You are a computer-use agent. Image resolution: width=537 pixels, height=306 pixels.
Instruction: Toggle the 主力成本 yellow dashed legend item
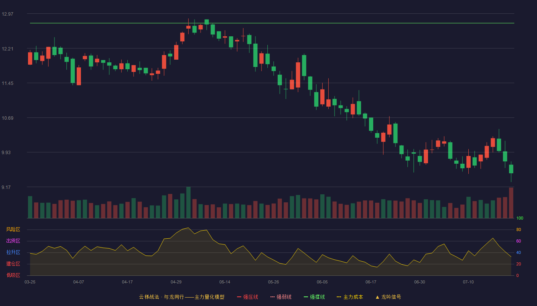click(350, 297)
